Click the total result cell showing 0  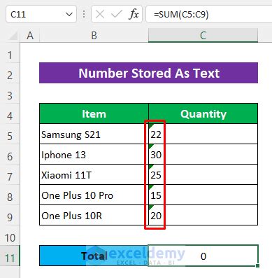(203, 256)
